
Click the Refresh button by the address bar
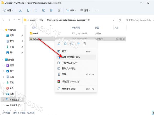[120, 20]
